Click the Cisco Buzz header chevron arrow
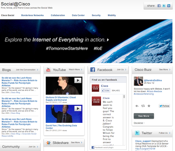Viewport: 175px width, 151px height. coord(170,70)
